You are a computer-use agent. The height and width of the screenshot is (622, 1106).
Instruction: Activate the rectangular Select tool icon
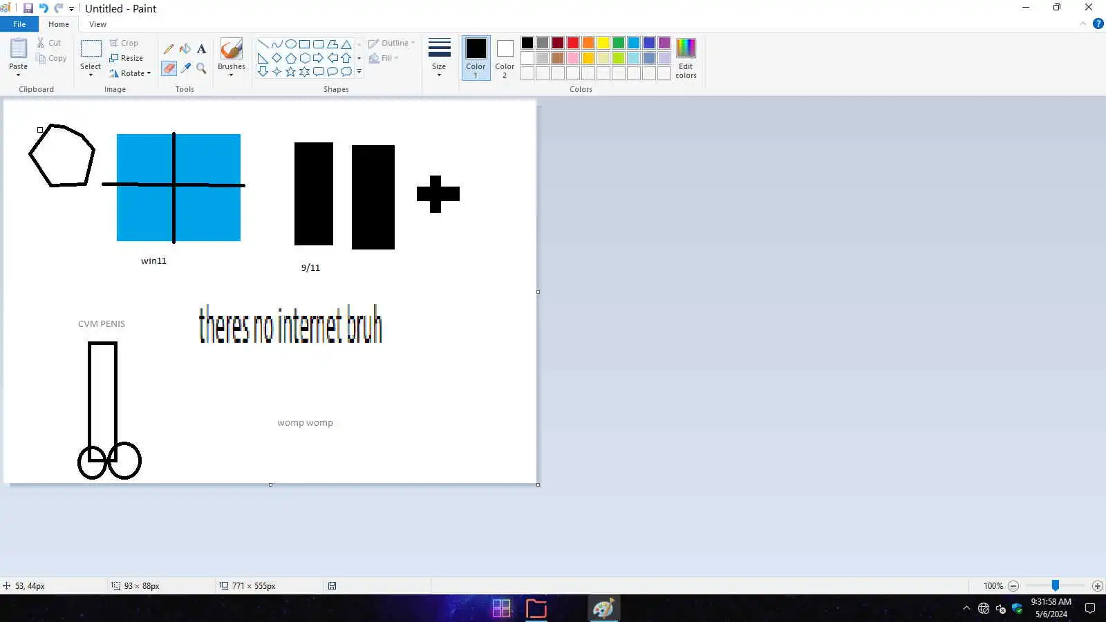91,48
